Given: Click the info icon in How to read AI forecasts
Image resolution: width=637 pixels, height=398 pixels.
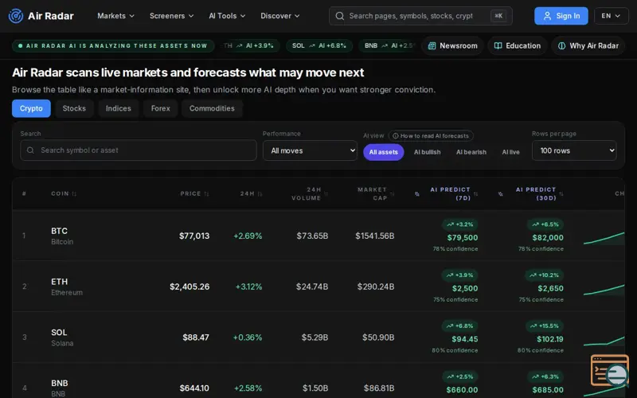Looking at the screenshot, I should (x=395, y=135).
